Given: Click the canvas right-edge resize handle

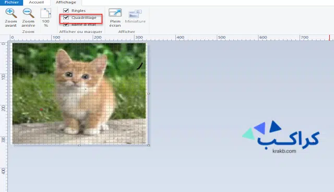Looking at the screenshot, I should pyautogui.click(x=149, y=93).
